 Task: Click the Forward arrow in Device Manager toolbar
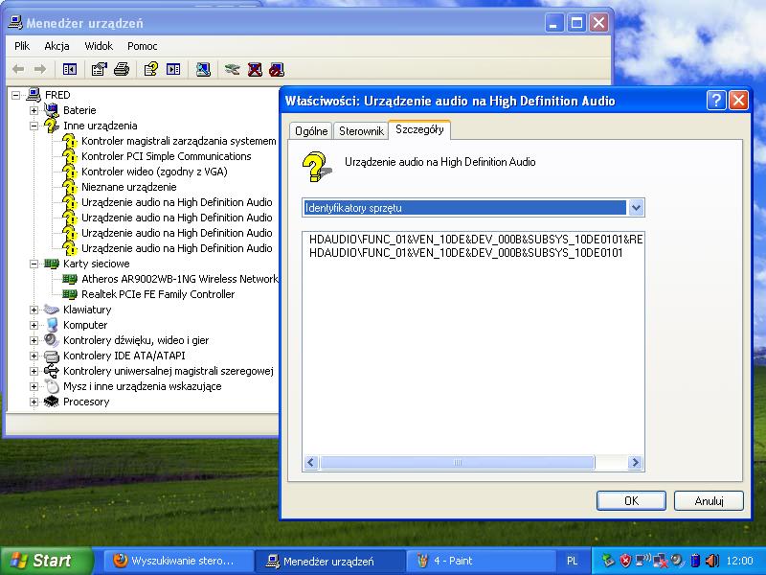click(x=40, y=69)
